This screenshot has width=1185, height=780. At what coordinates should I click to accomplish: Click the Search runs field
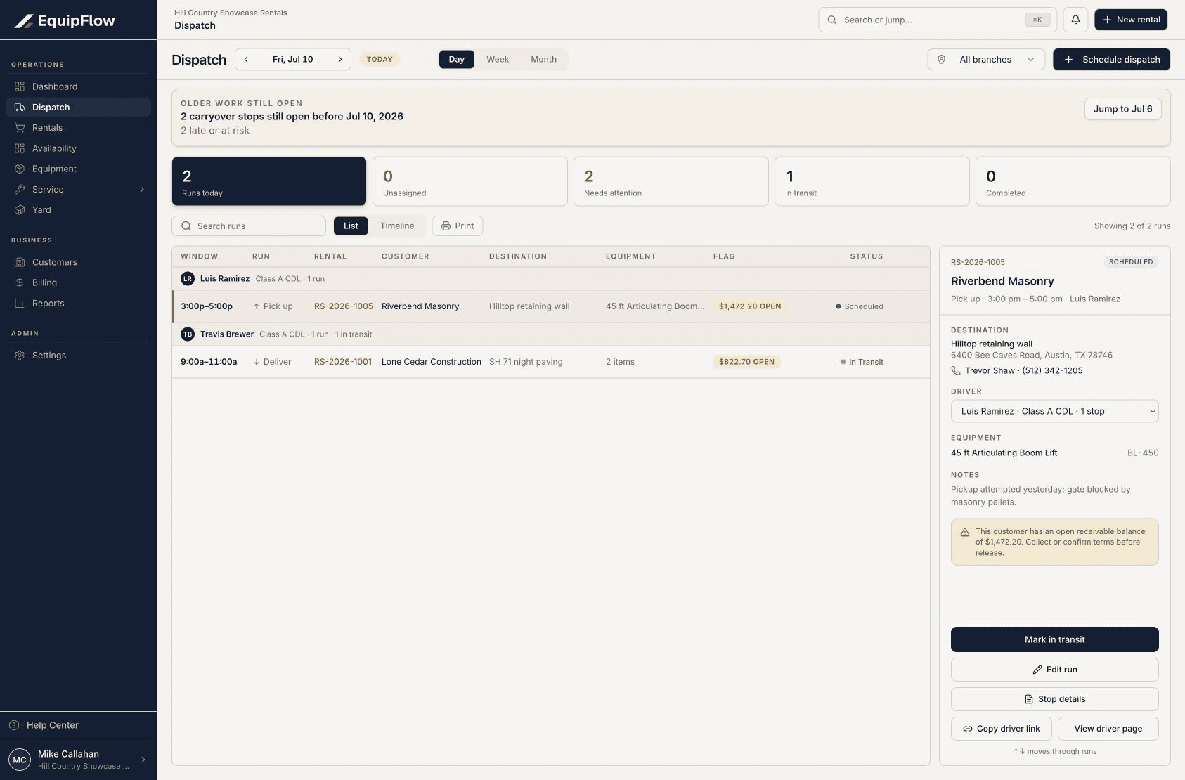[249, 226]
